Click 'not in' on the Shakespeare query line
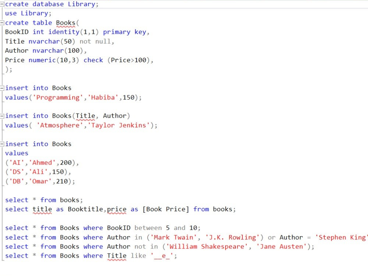The height and width of the screenshot is (276, 368). click(146, 247)
